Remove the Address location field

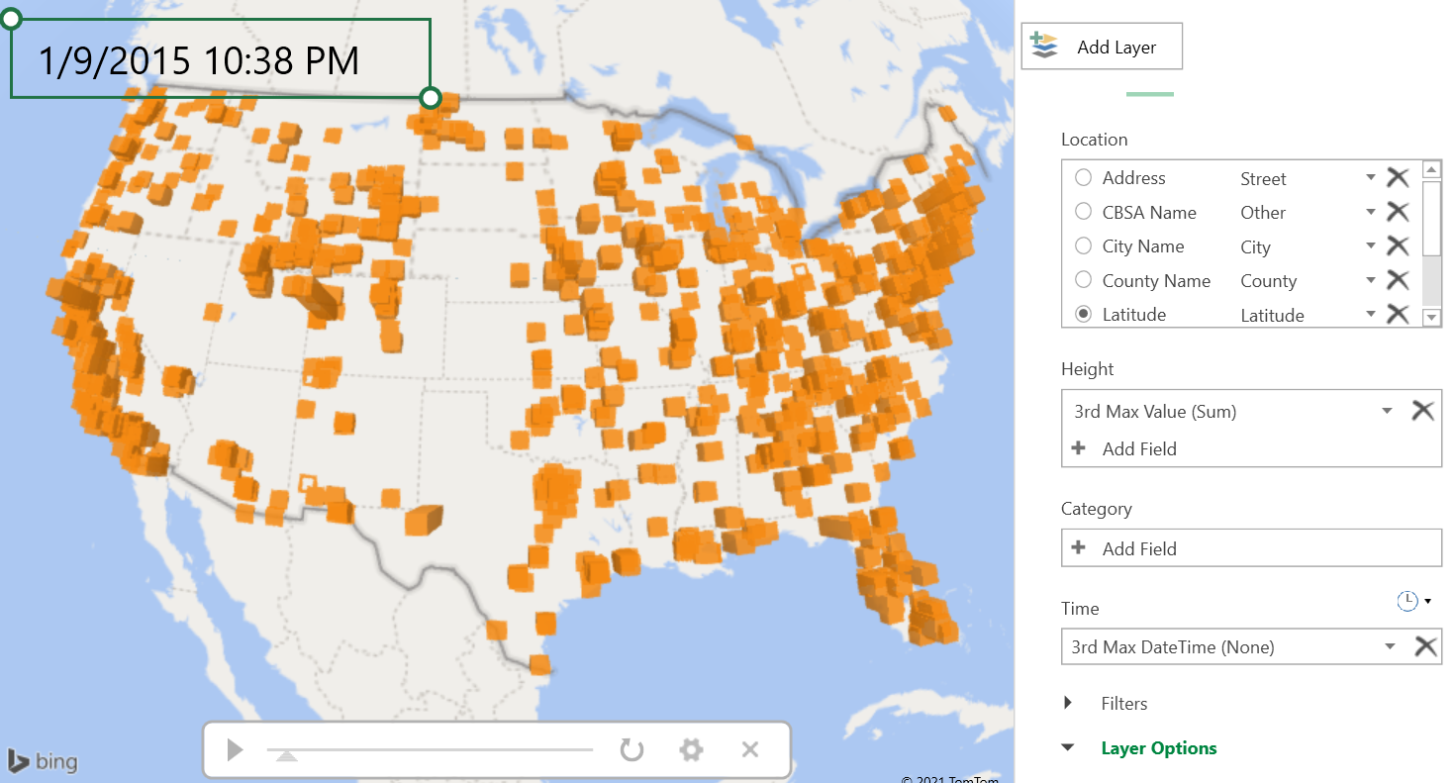1398,178
